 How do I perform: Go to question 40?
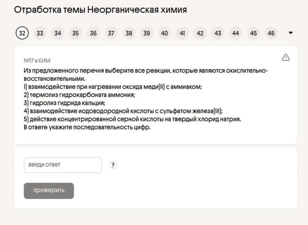164,33
